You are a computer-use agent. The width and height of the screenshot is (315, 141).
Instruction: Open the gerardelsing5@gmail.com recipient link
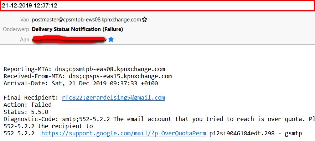click(x=113, y=98)
